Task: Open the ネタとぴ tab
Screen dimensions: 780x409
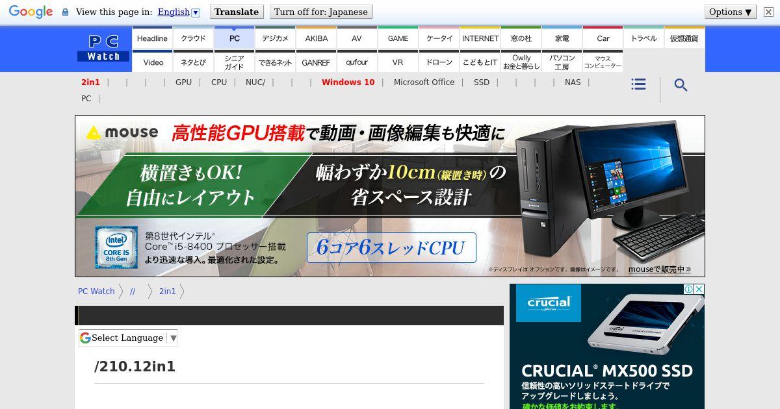Action: (193, 62)
